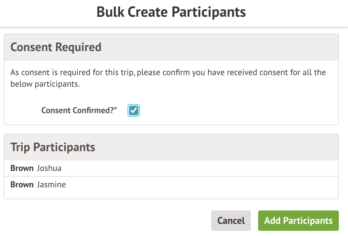Click the Consent Required section header
The width and height of the screenshot is (348, 236).
click(56, 47)
